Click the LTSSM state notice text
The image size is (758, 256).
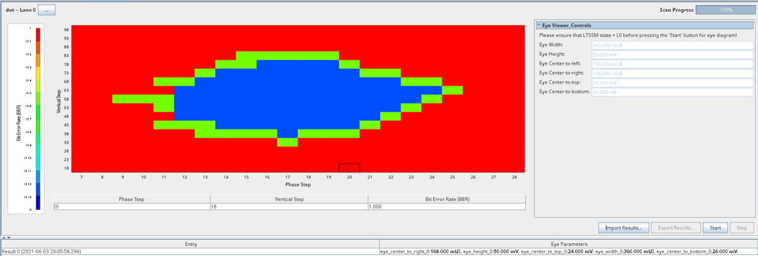(638, 35)
